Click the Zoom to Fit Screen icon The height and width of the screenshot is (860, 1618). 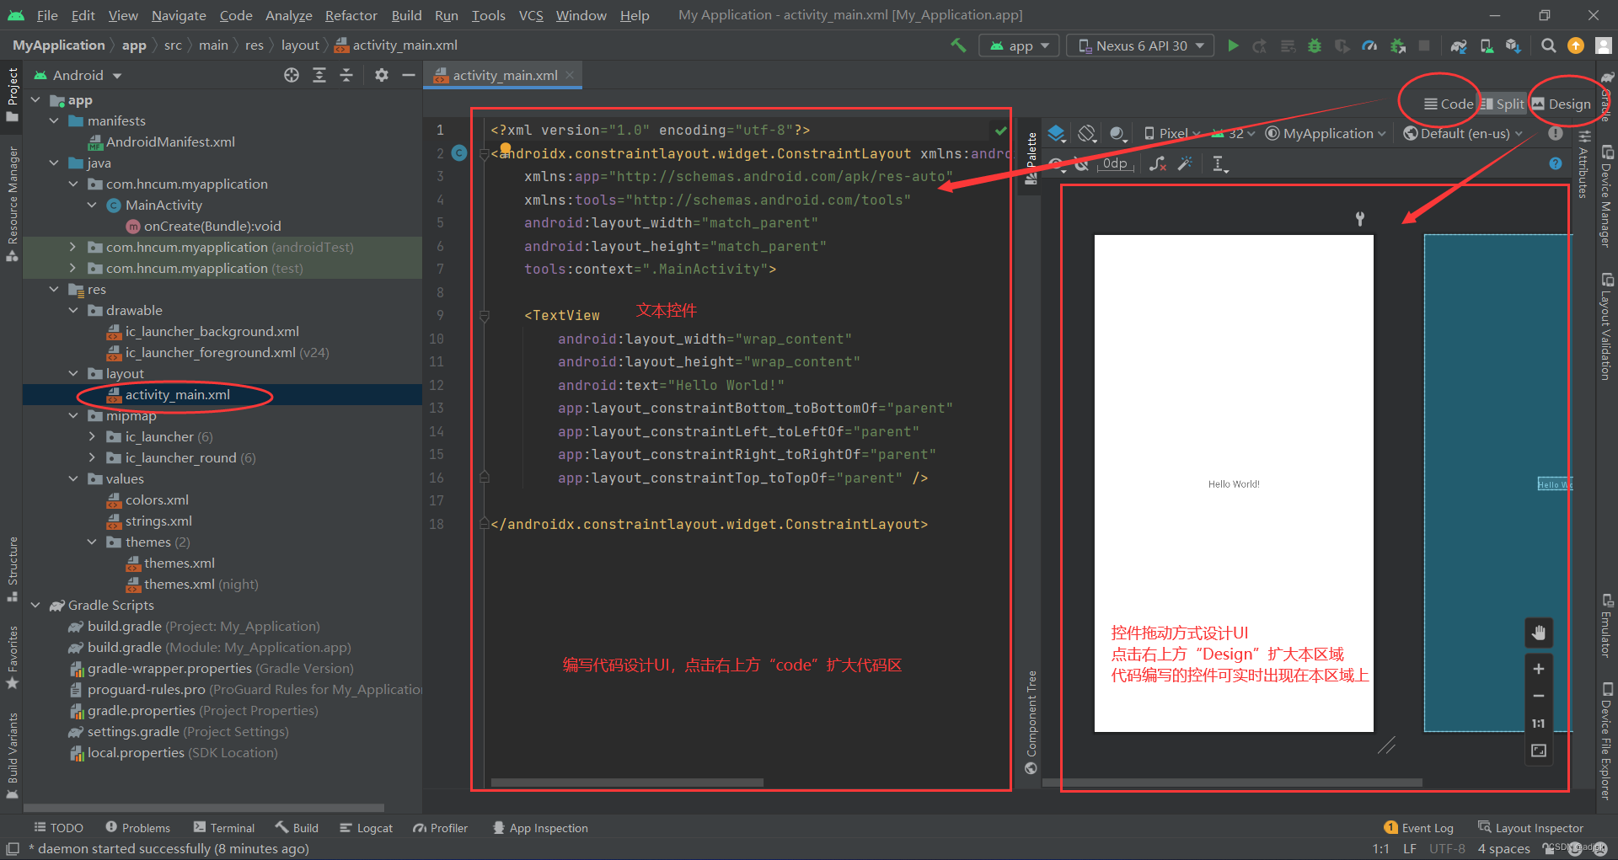point(1539,750)
